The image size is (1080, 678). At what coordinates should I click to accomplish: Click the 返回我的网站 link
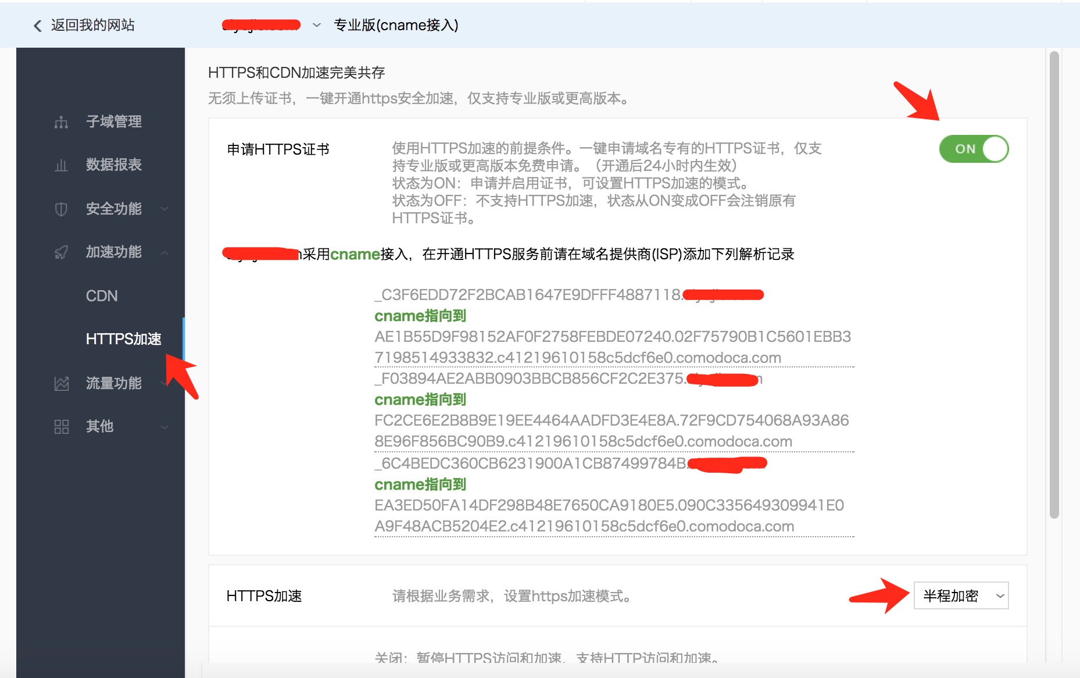[x=92, y=25]
